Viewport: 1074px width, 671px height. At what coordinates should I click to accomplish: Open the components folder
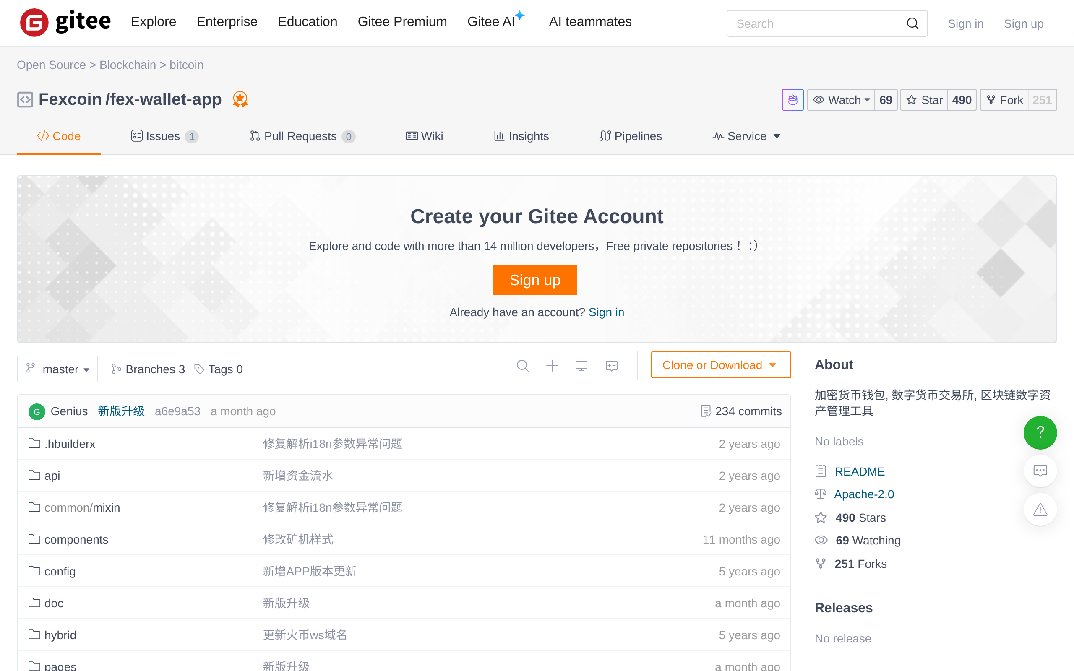76,540
